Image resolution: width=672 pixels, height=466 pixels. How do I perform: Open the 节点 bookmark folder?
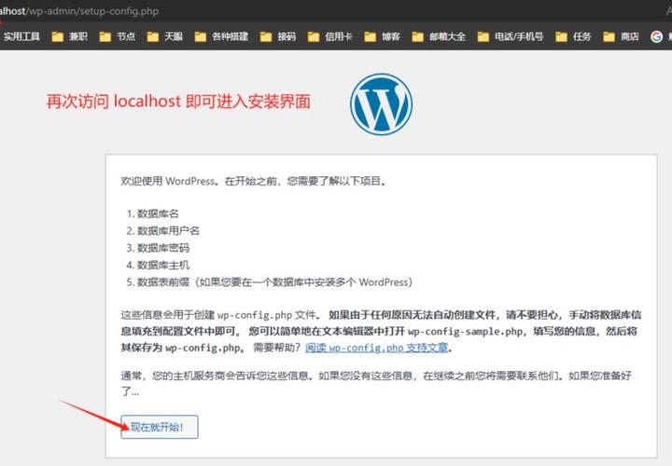[x=118, y=36]
